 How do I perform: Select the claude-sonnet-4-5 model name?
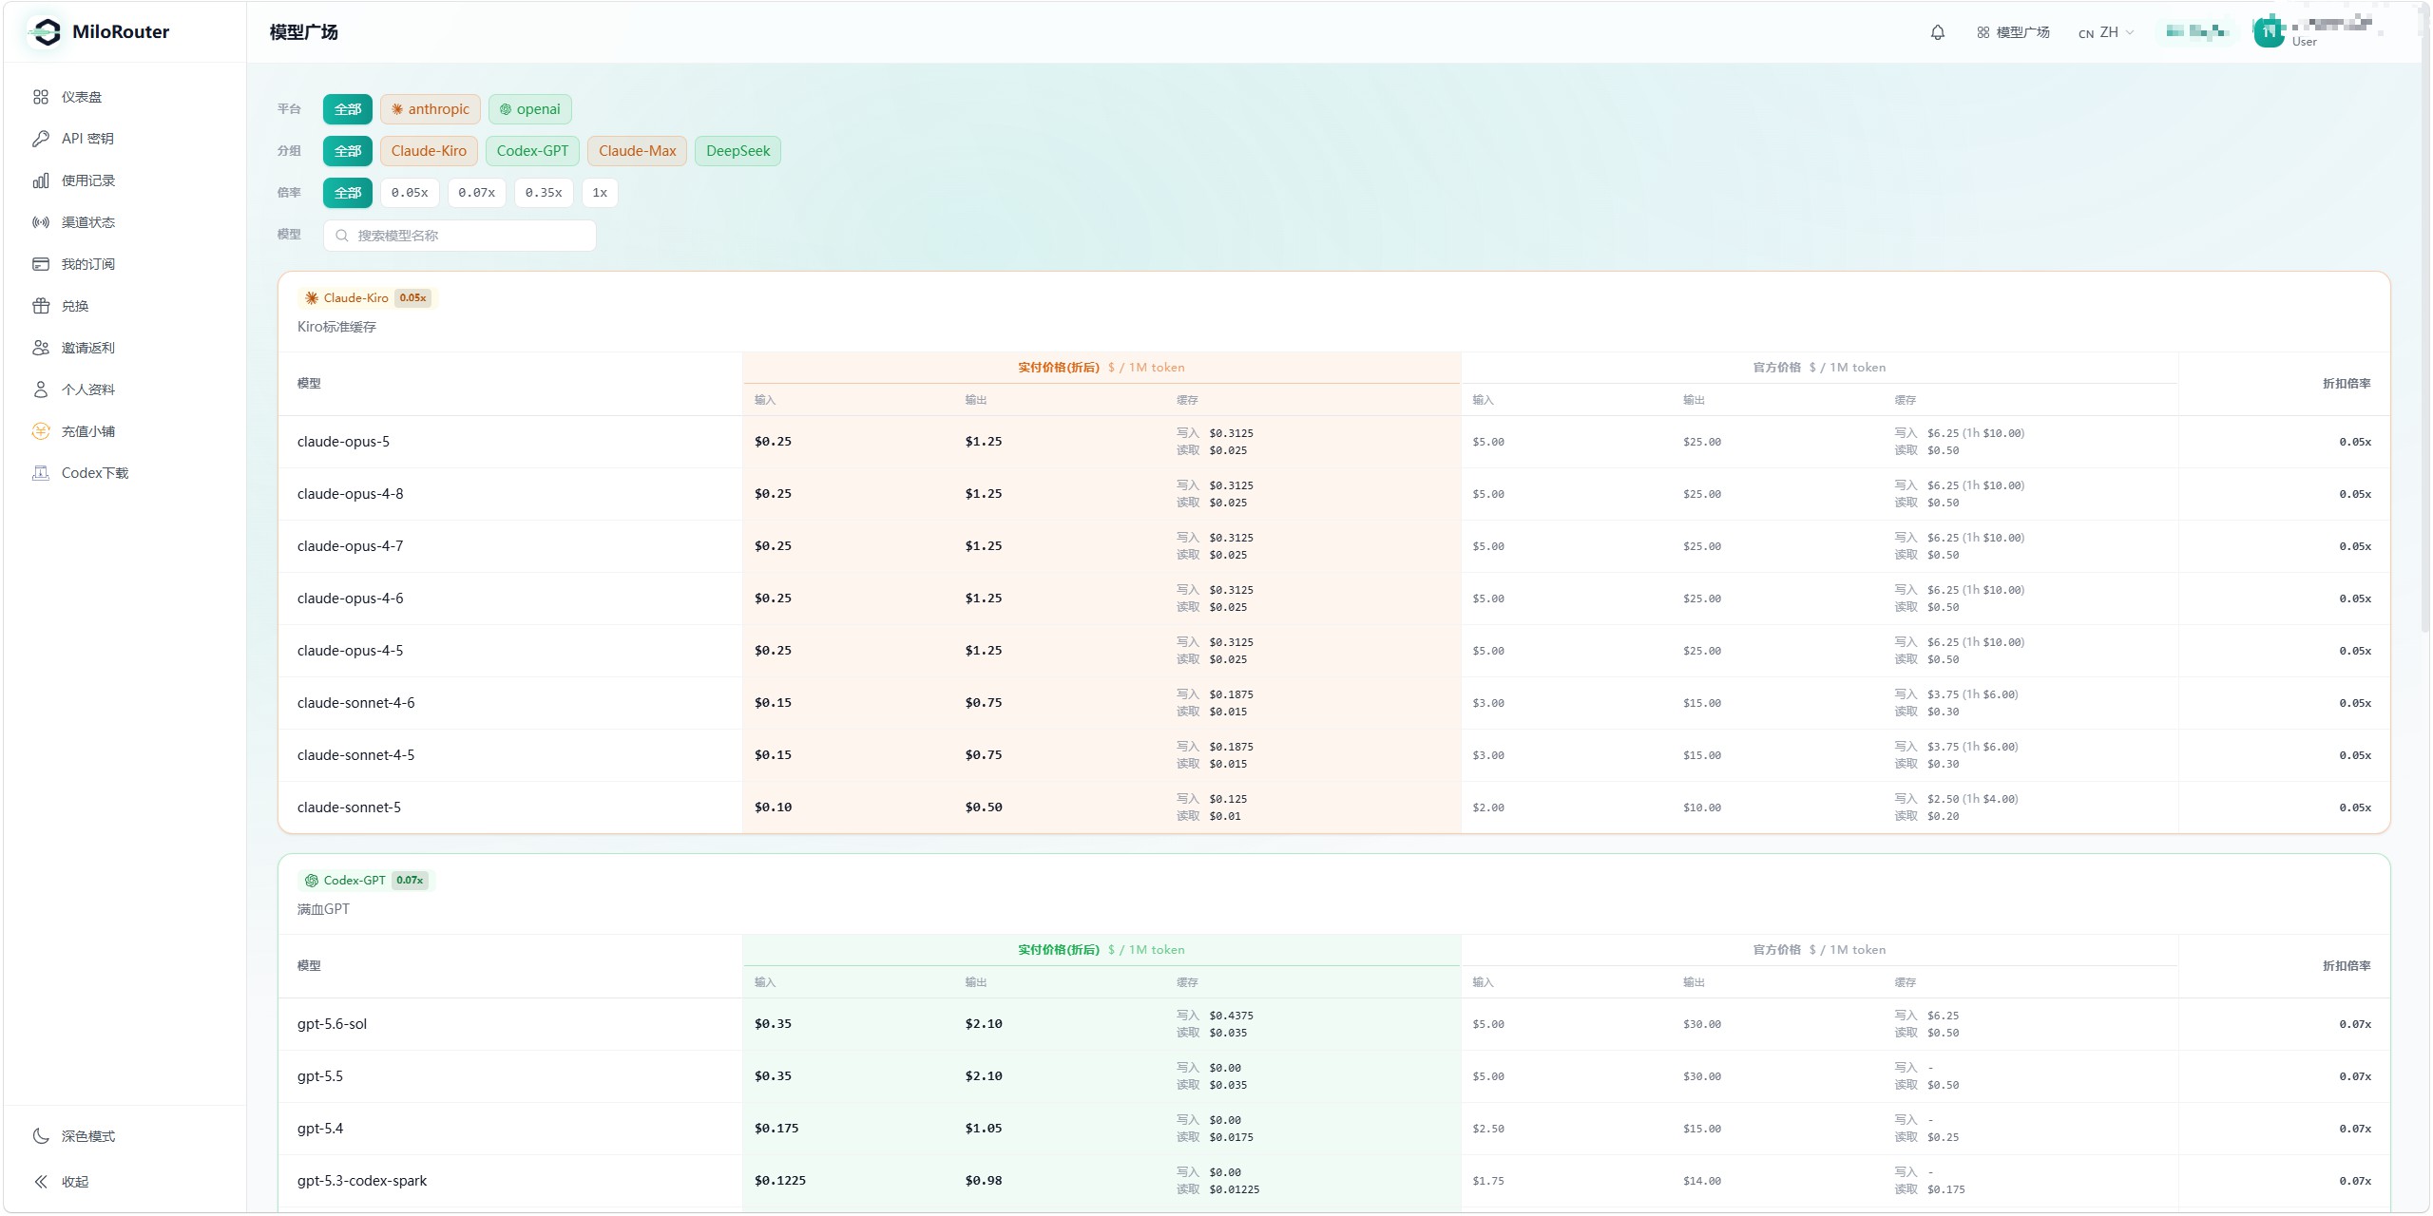(x=355, y=755)
